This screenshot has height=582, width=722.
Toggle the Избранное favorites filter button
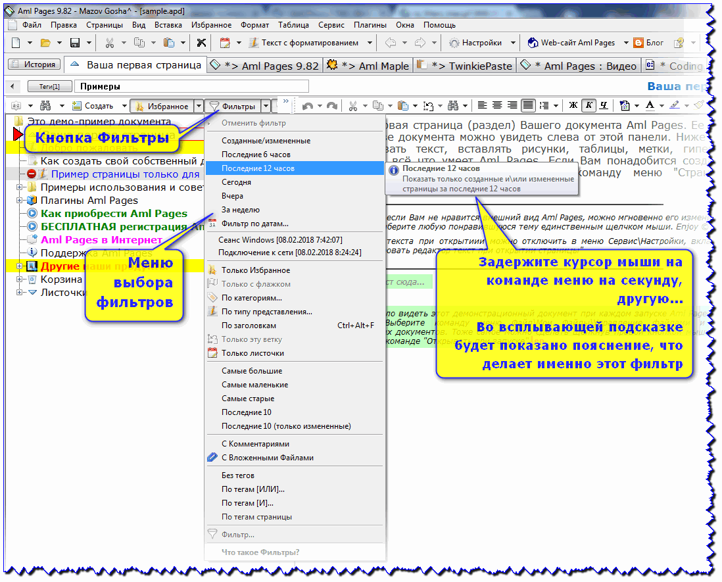pos(162,107)
